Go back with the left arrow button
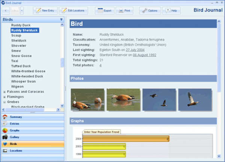 tap(6, 10)
